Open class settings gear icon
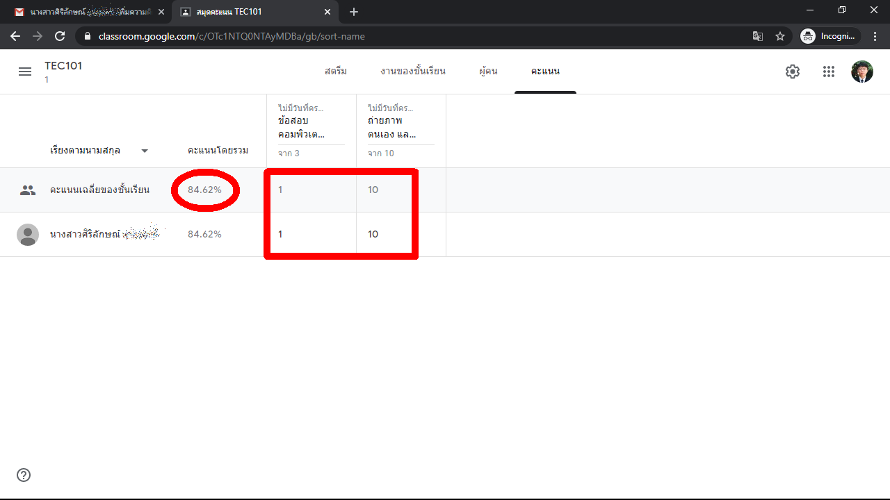Screen dimensions: 890x500 (x=793, y=72)
